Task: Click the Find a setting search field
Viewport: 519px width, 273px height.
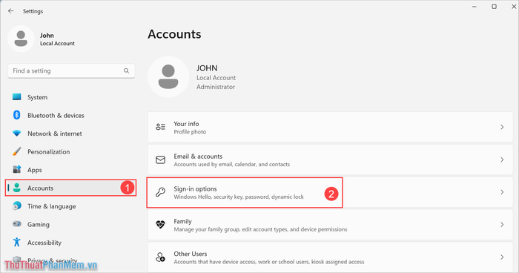Action: pos(71,70)
